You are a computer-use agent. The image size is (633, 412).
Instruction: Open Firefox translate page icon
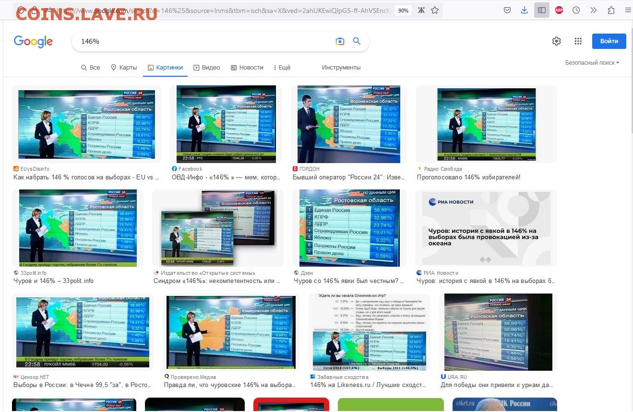421,10
